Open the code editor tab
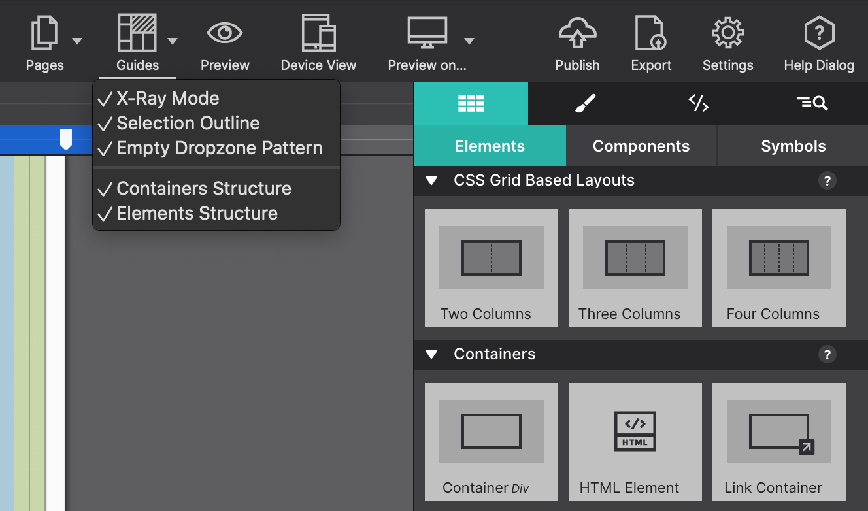The image size is (868, 511). pyautogui.click(x=698, y=103)
